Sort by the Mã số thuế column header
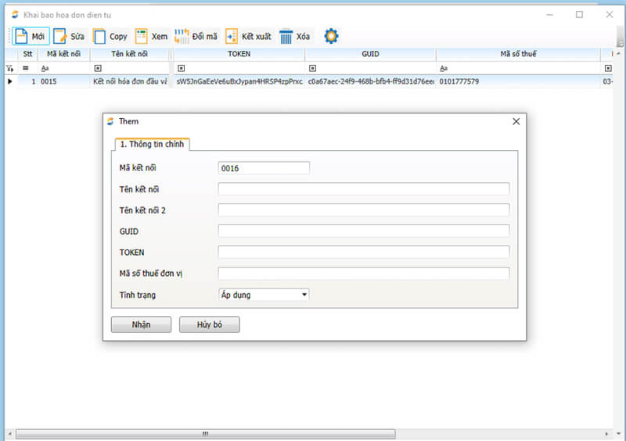The width and height of the screenshot is (626, 441). (x=518, y=54)
